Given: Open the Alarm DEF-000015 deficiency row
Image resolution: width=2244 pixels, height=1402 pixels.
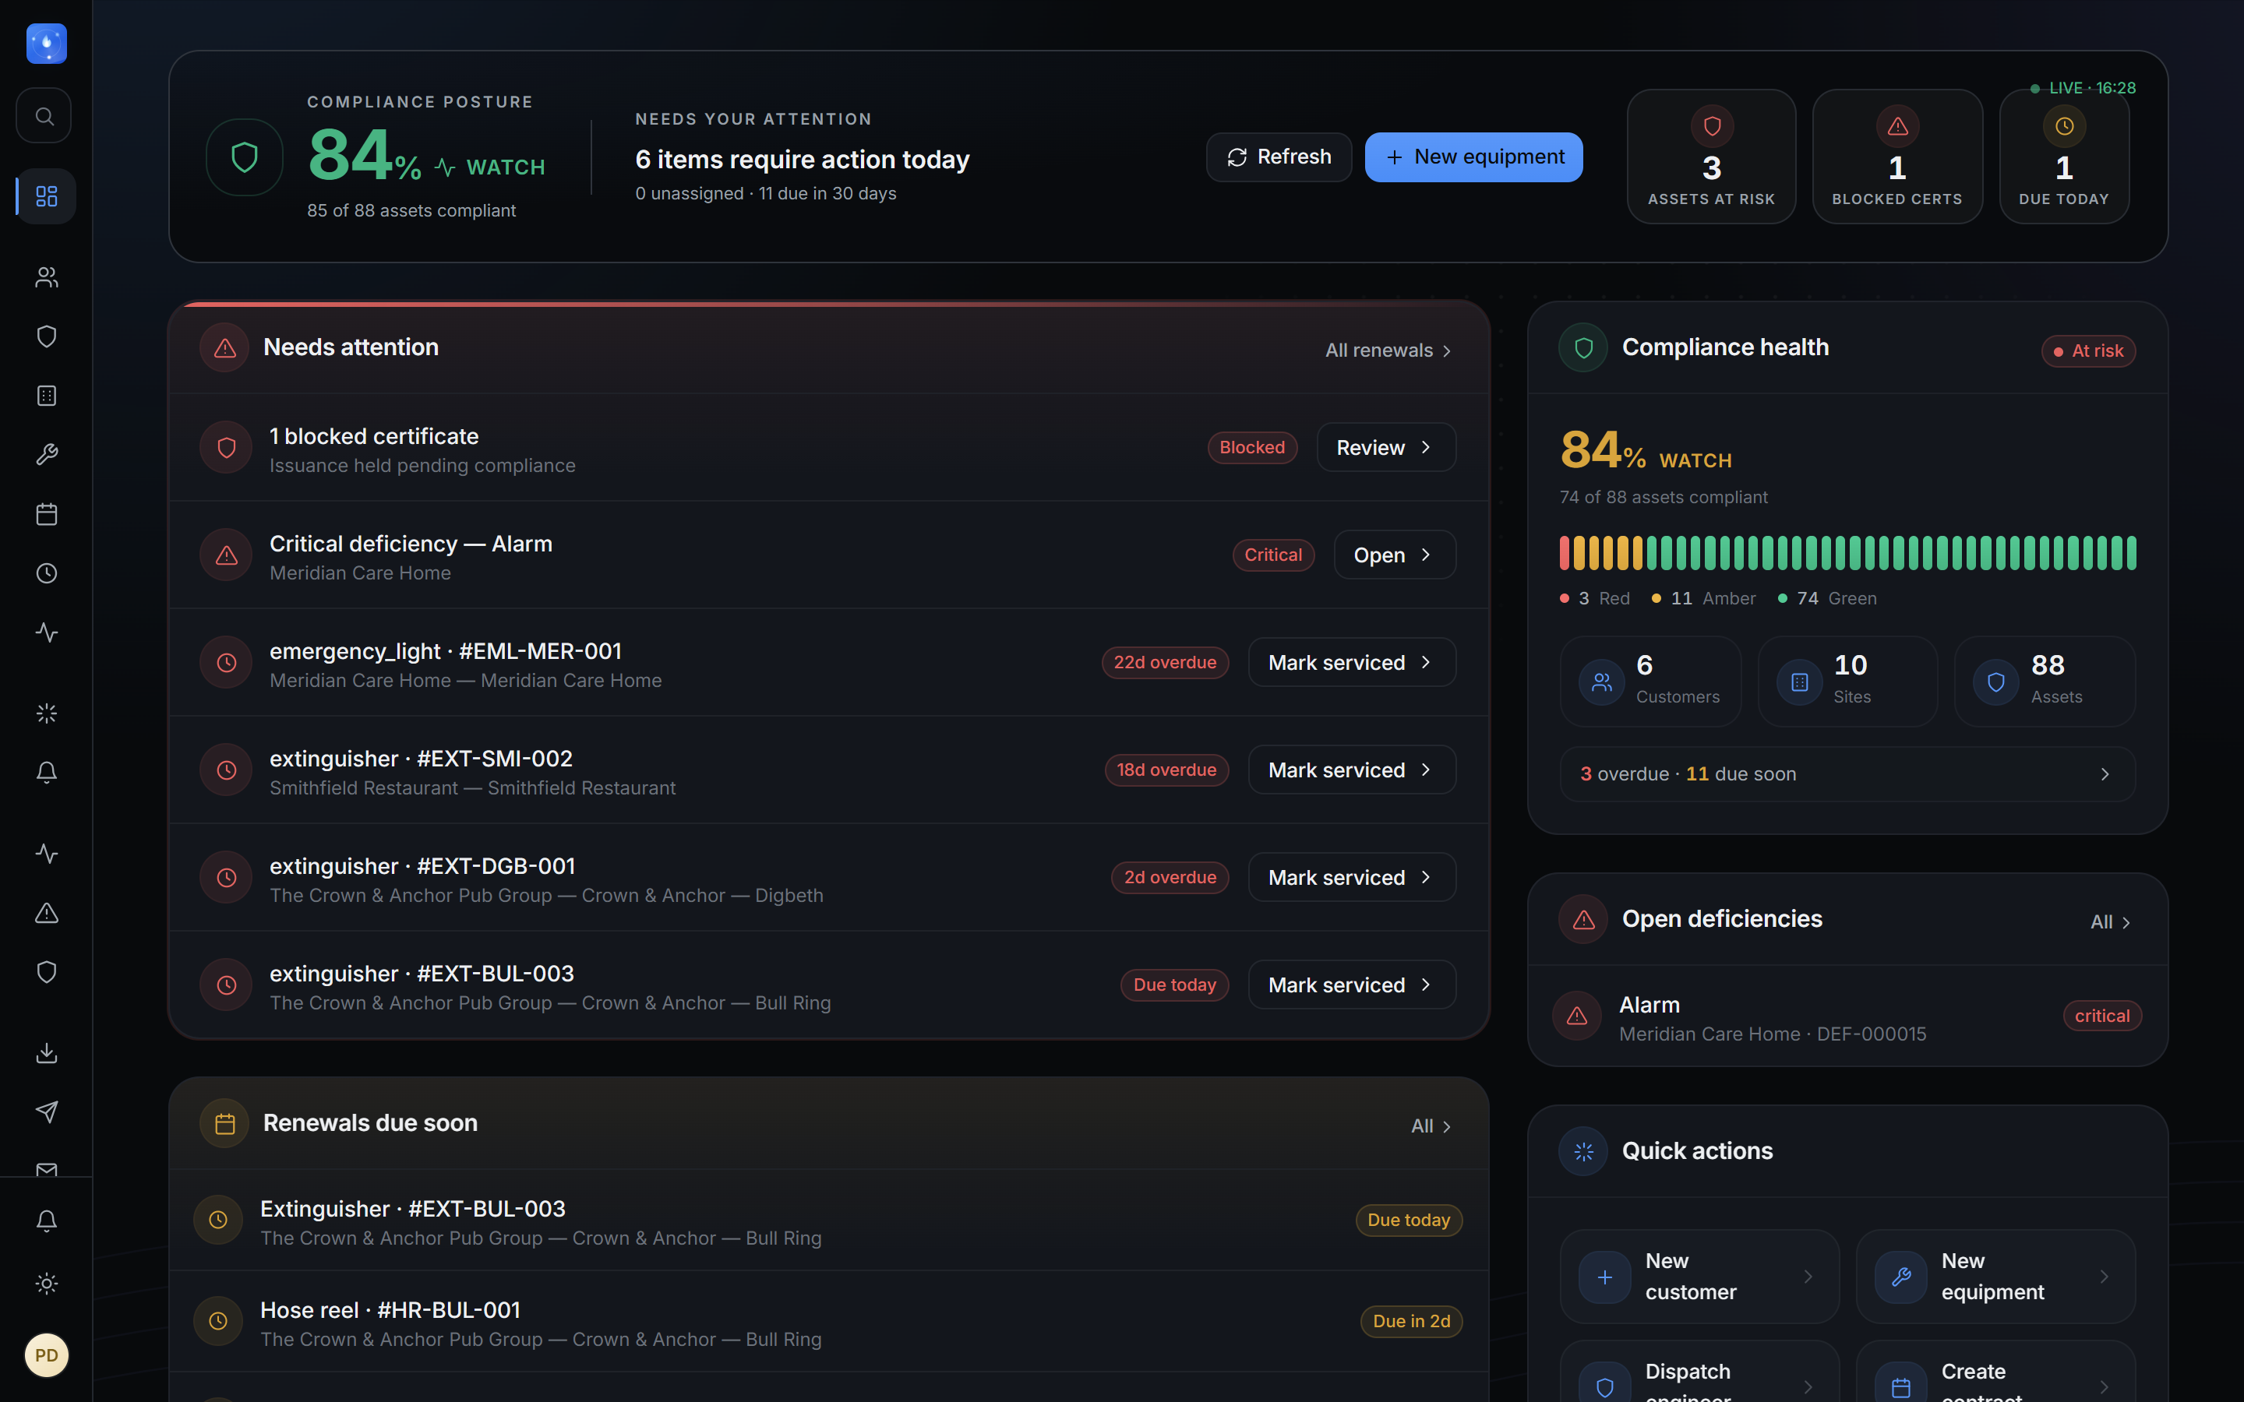Looking at the screenshot, I should [1847, 1017].
